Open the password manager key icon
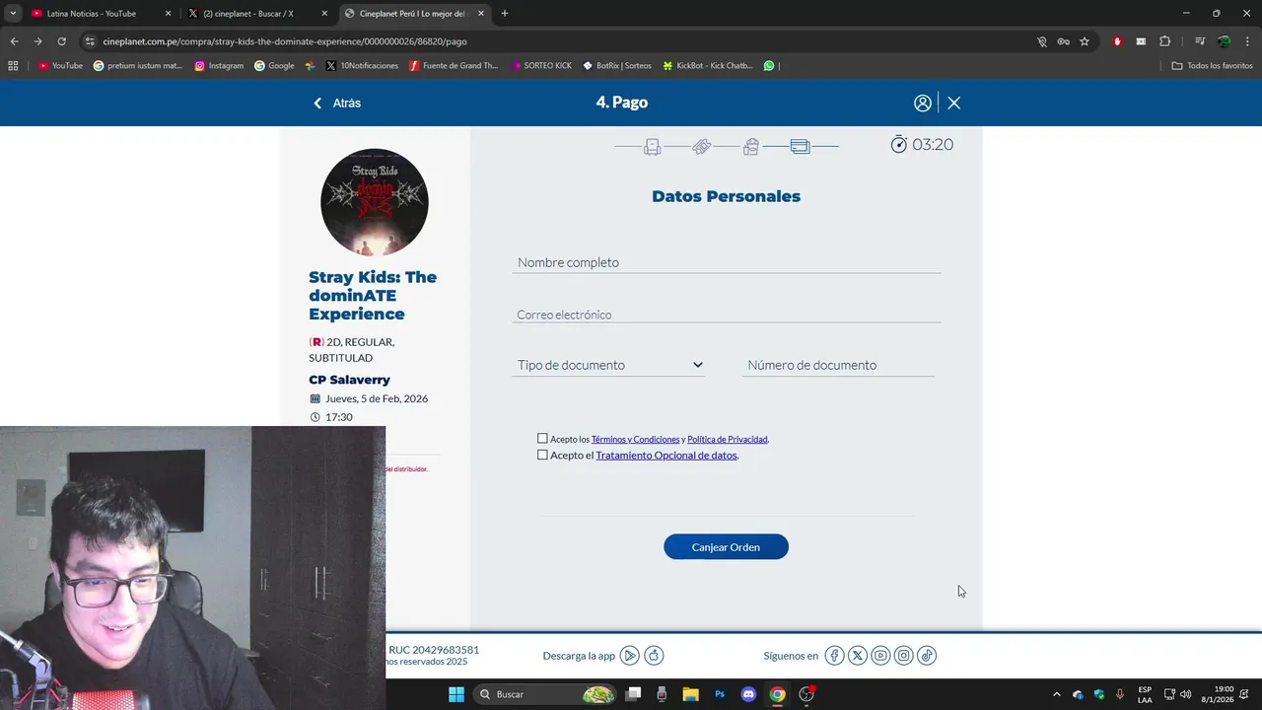This screenshot has height=710, width=1262. coord(1063,41)
